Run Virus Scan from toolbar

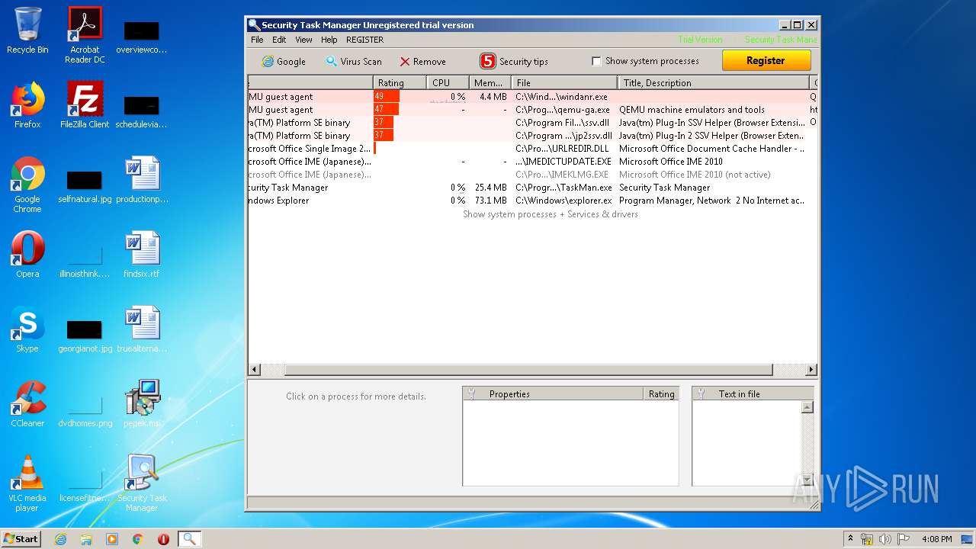tap(353, 62)
